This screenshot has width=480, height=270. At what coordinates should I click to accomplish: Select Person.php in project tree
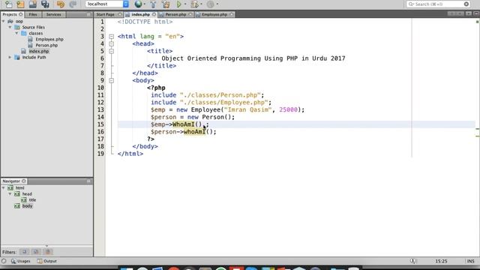point(46,45)
